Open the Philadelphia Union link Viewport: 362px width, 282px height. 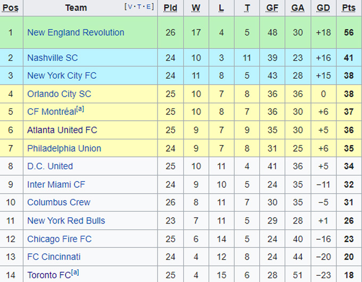[64, 148]
